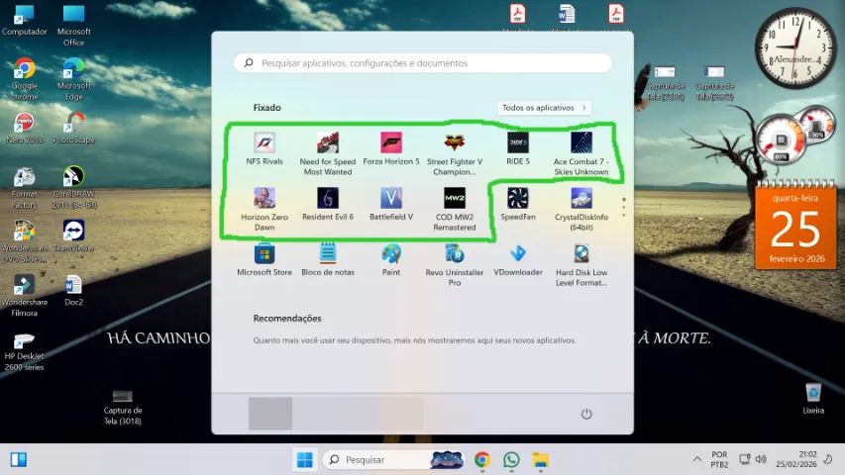Open Doc2 Word document on desktop
The width and height of the screenshot is (845, 475).
pyautogui.click(x=74, y=291)
